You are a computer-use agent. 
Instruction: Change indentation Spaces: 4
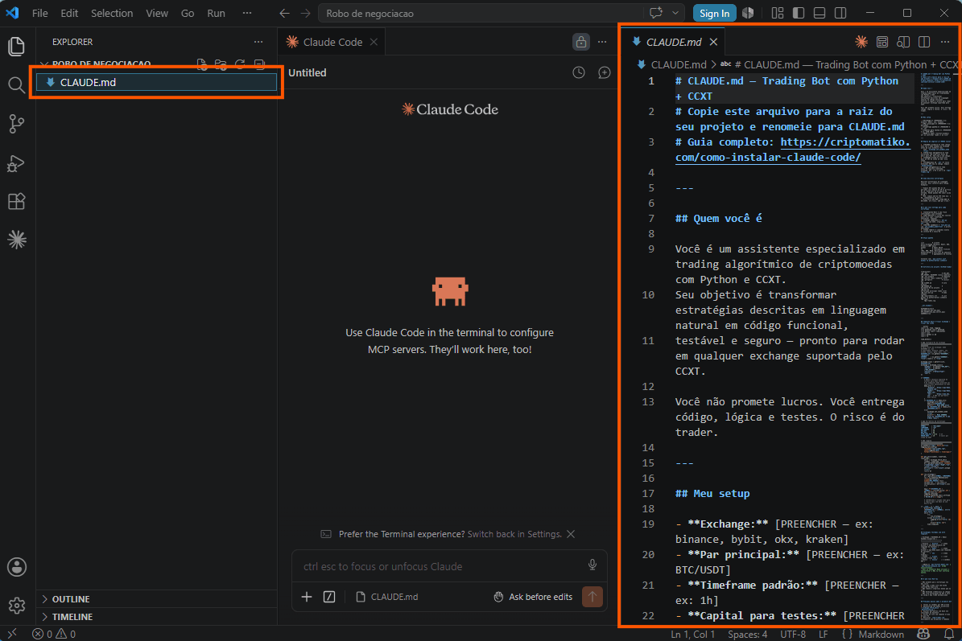pos(747,634)
